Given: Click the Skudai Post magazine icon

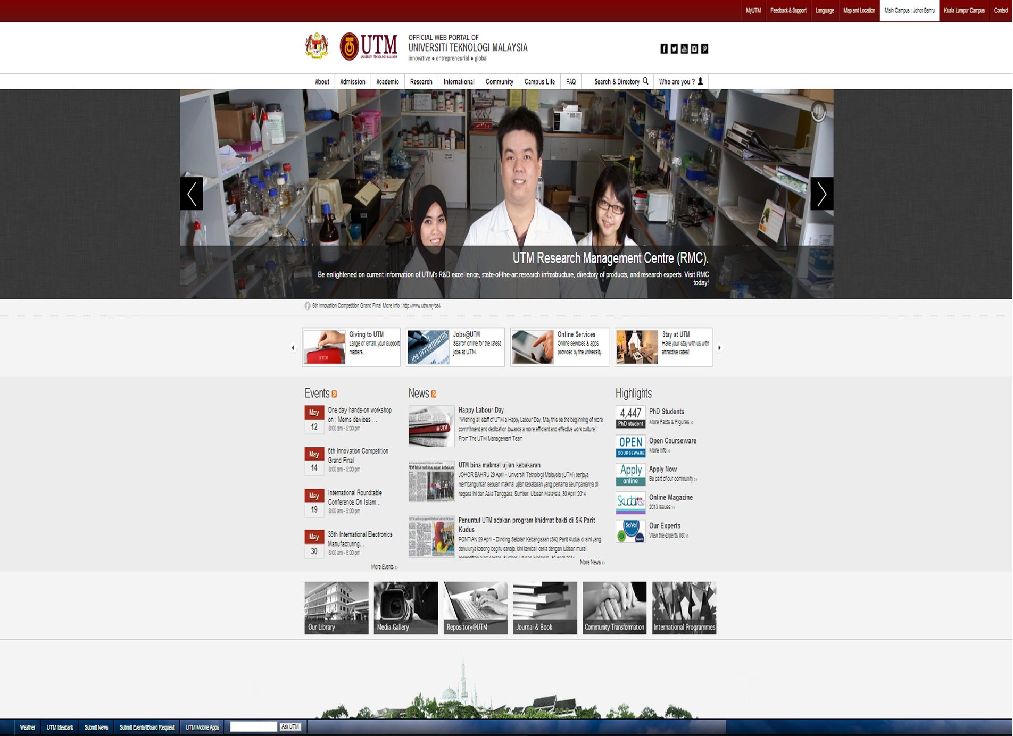Looking at the screenshot, I should pos(630,503).
